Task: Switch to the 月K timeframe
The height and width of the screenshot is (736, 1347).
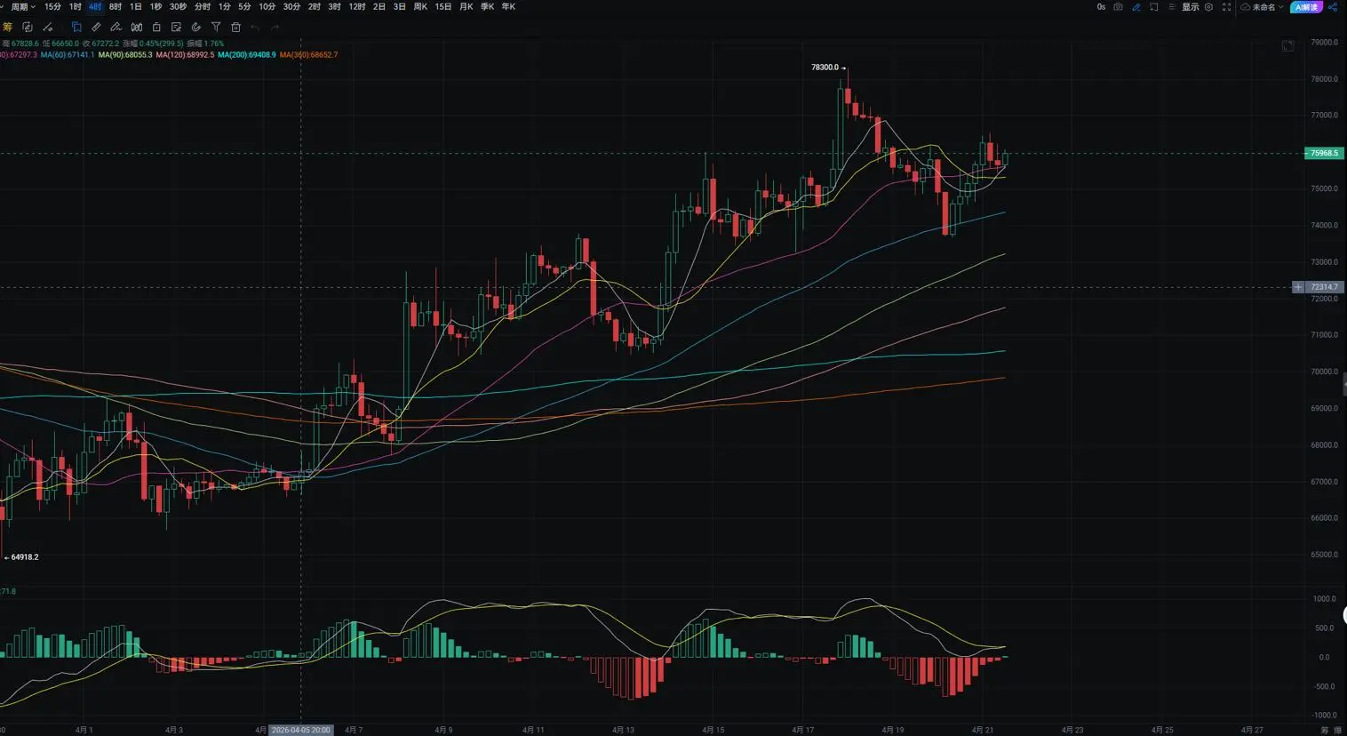Action: click(466, 7)
